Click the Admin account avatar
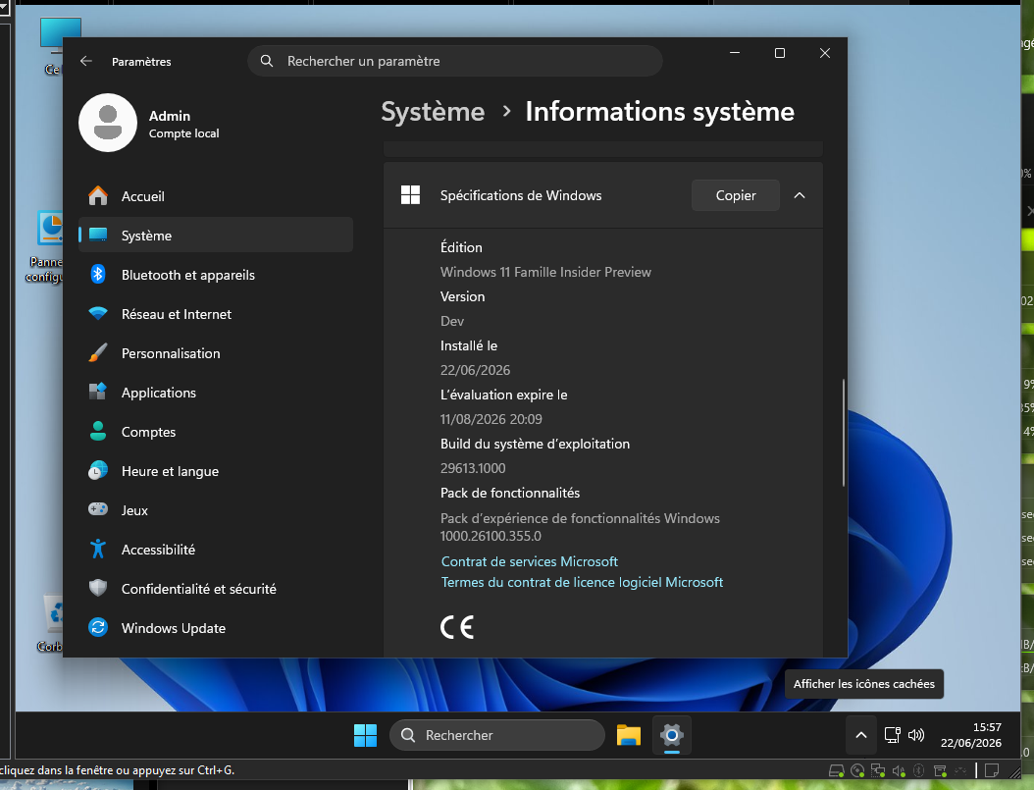Viewport: 1034px width, 790px height. (x=108, y=123)
